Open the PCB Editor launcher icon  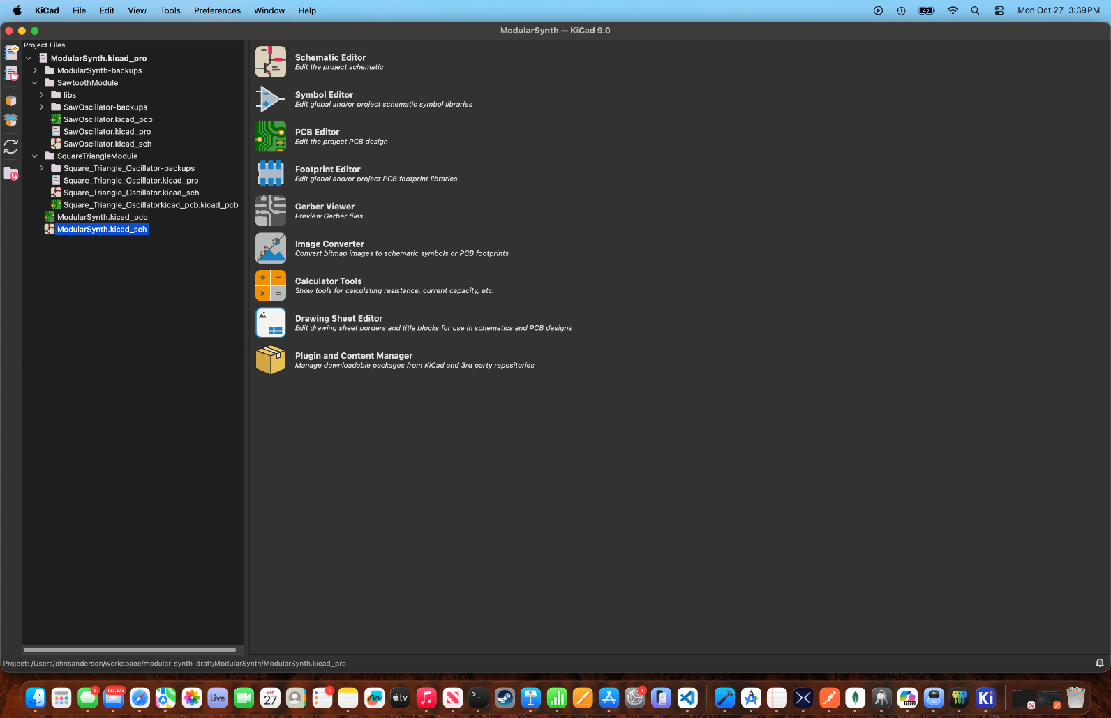[270, 136]
